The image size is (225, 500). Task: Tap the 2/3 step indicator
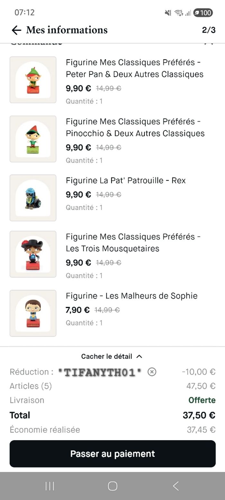(209, 30)
